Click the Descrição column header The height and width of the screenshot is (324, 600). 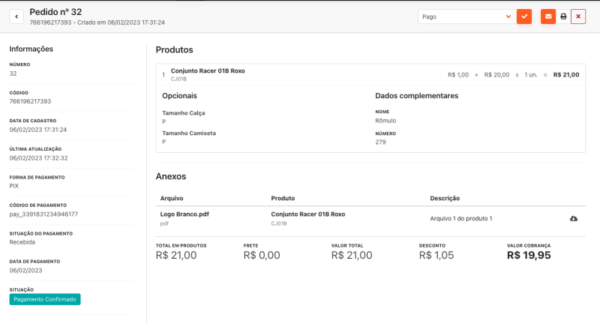point(445,198)
